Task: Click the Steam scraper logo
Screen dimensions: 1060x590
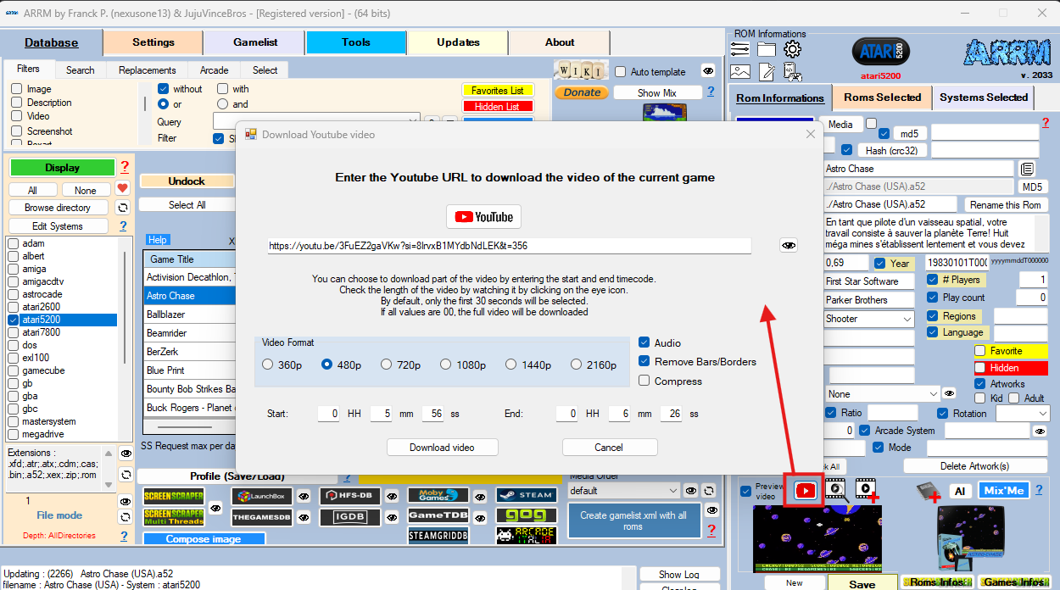Action: (526, 495)
